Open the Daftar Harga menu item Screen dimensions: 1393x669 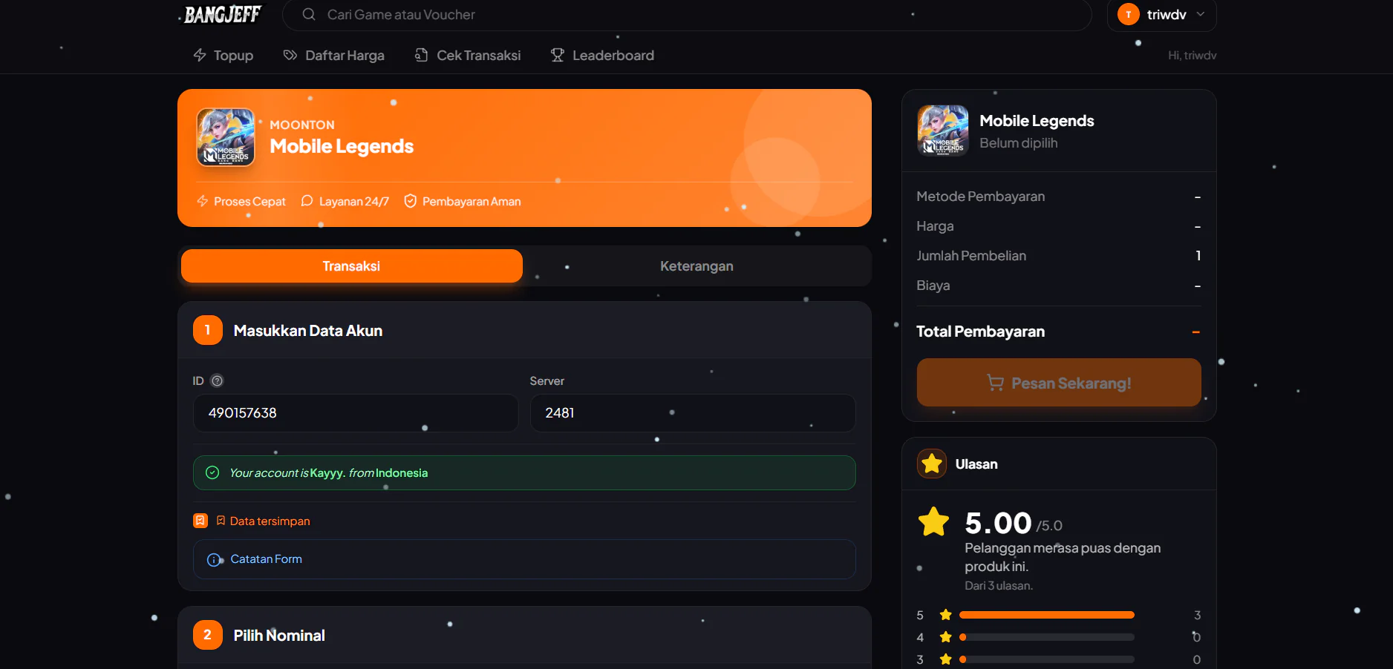click(x=334, y=55)
